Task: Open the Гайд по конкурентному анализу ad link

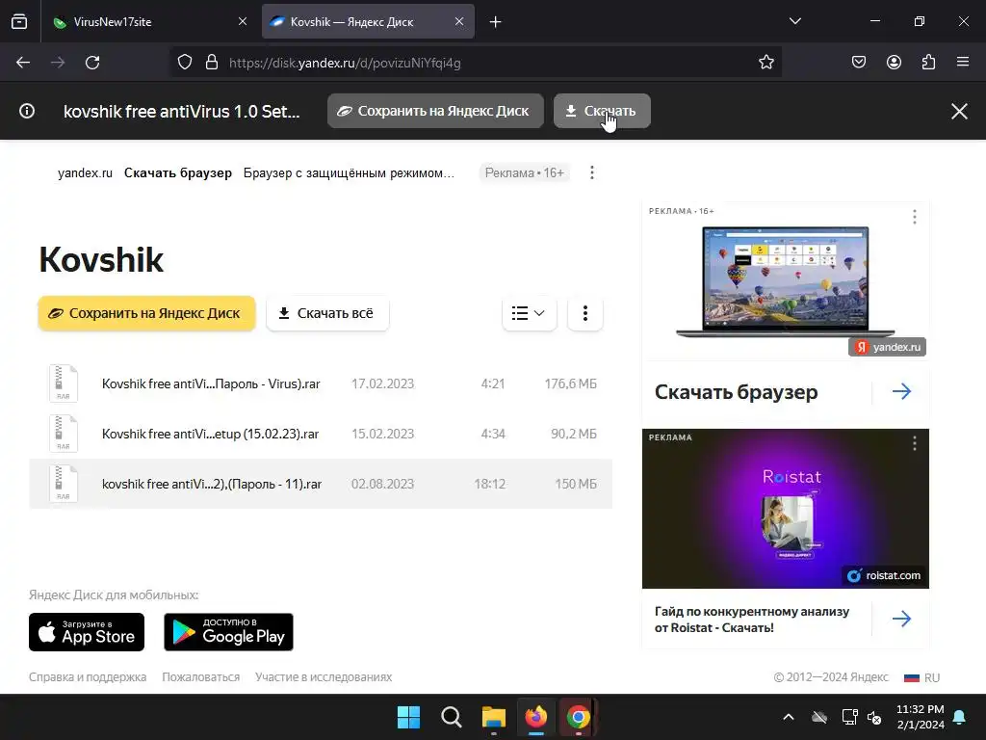Action: tap(752, 620)
